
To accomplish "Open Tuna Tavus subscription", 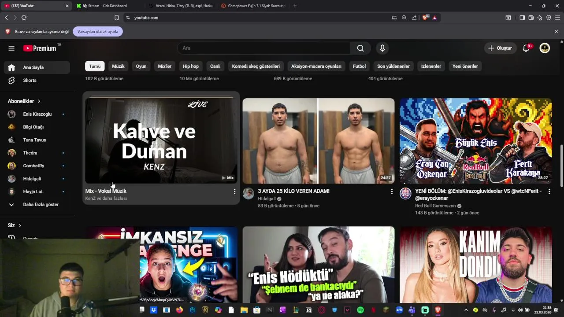I will tap(37, 140).
